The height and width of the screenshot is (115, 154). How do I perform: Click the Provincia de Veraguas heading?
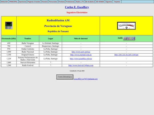[58, 26]
